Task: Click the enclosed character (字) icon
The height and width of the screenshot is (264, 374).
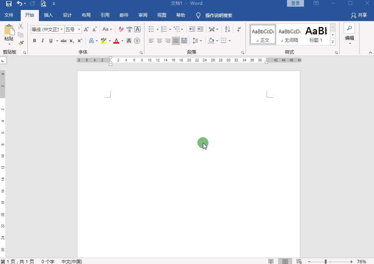Action: coord(137,41)
